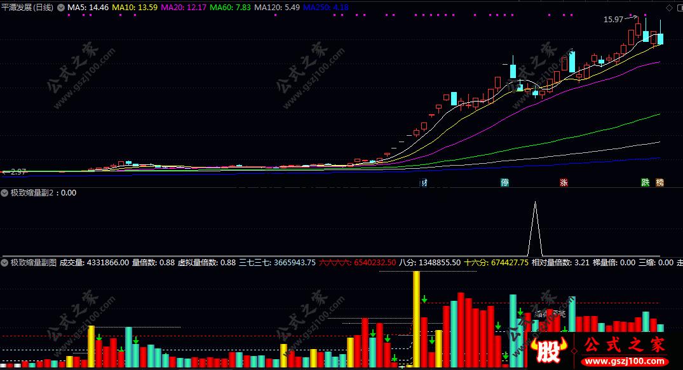Click the red 涨 event marker icon

point(564,182)
